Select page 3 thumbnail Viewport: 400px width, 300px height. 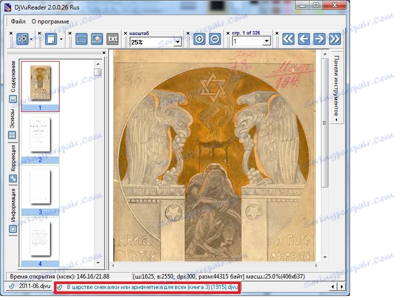(40, 190)
